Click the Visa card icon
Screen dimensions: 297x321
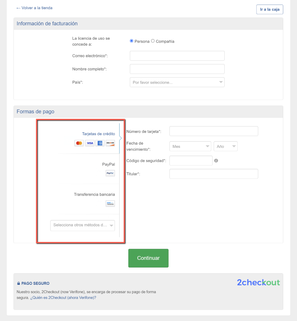point(90,143)
